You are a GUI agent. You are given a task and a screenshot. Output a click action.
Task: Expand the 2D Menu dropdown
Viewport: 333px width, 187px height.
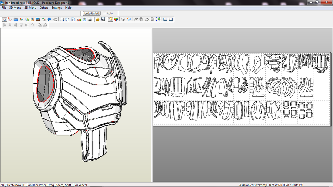[x=31, y=8]
